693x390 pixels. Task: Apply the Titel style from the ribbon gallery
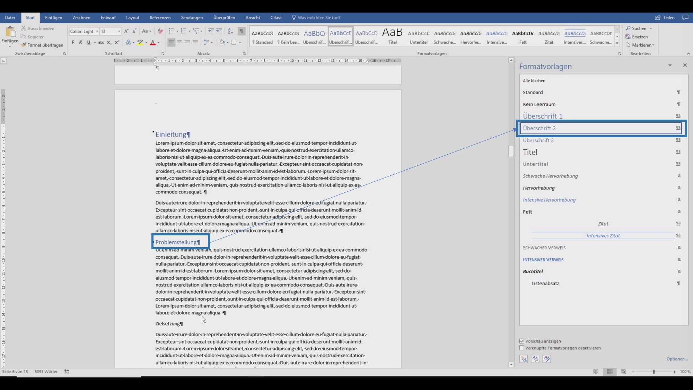pyautogui.click(x=392, y=36)
